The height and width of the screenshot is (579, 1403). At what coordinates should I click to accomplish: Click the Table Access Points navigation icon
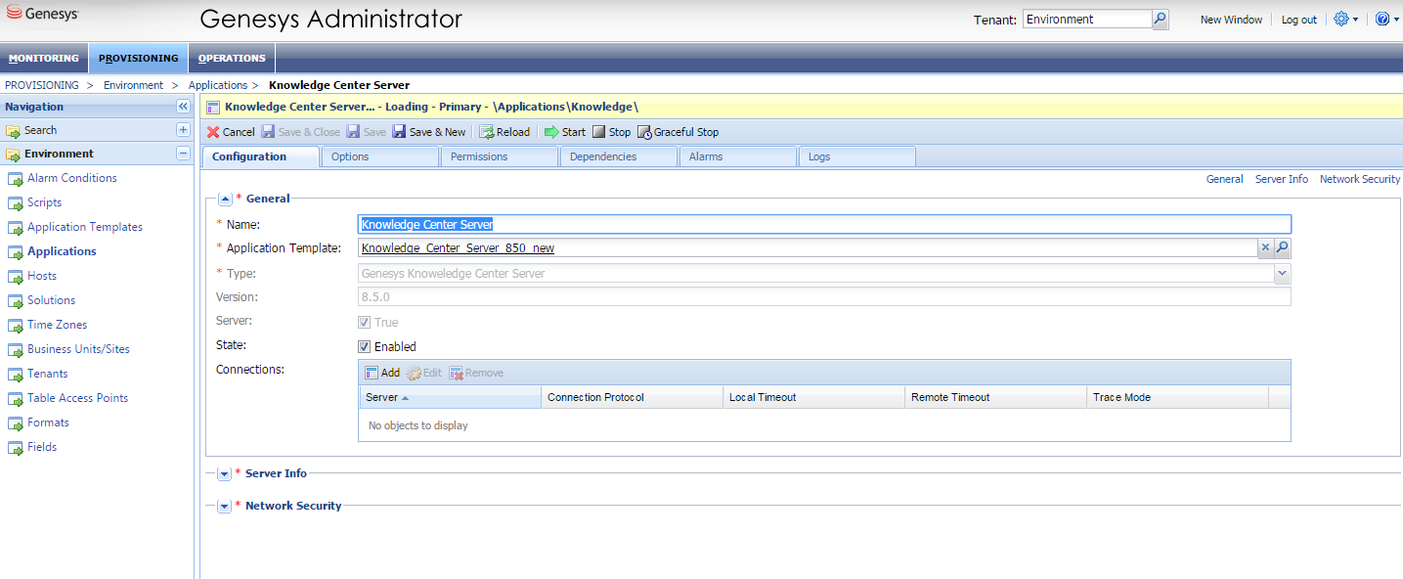16,399
